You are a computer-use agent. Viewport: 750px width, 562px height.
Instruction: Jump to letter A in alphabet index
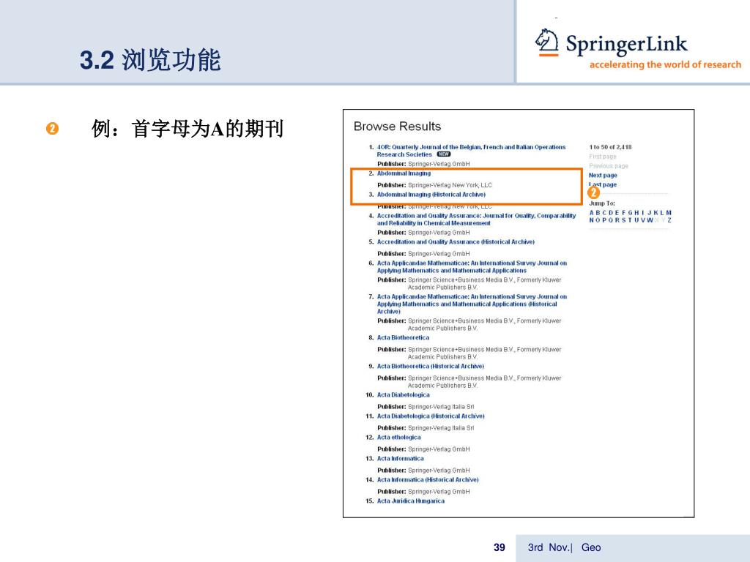592,213
